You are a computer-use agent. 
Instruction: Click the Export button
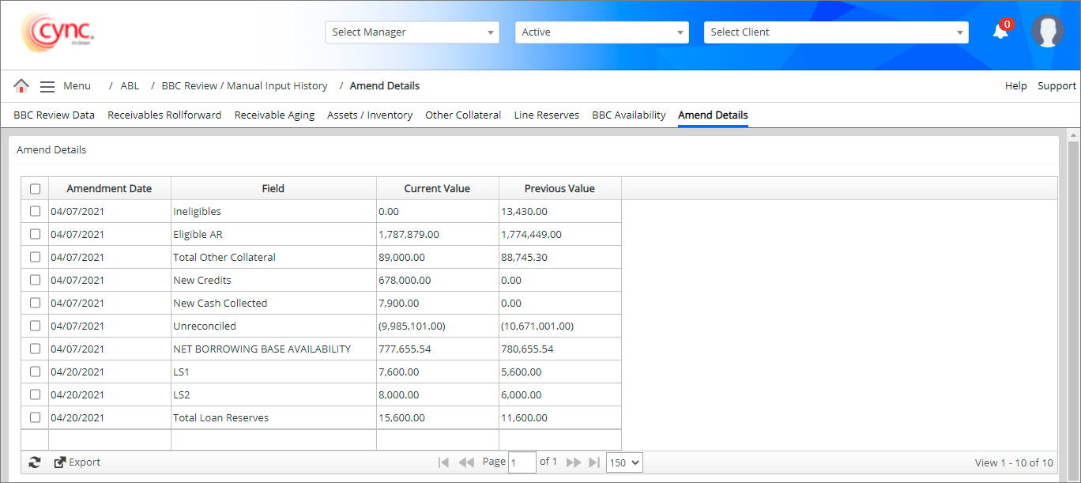(77, 462)
